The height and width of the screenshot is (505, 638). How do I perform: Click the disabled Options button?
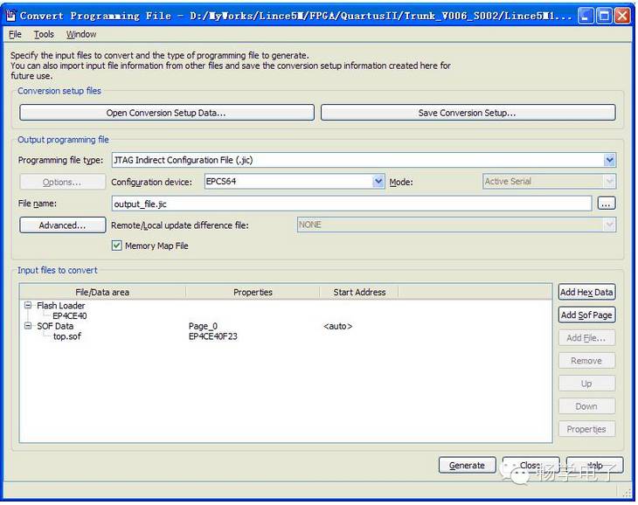[62, 182]
